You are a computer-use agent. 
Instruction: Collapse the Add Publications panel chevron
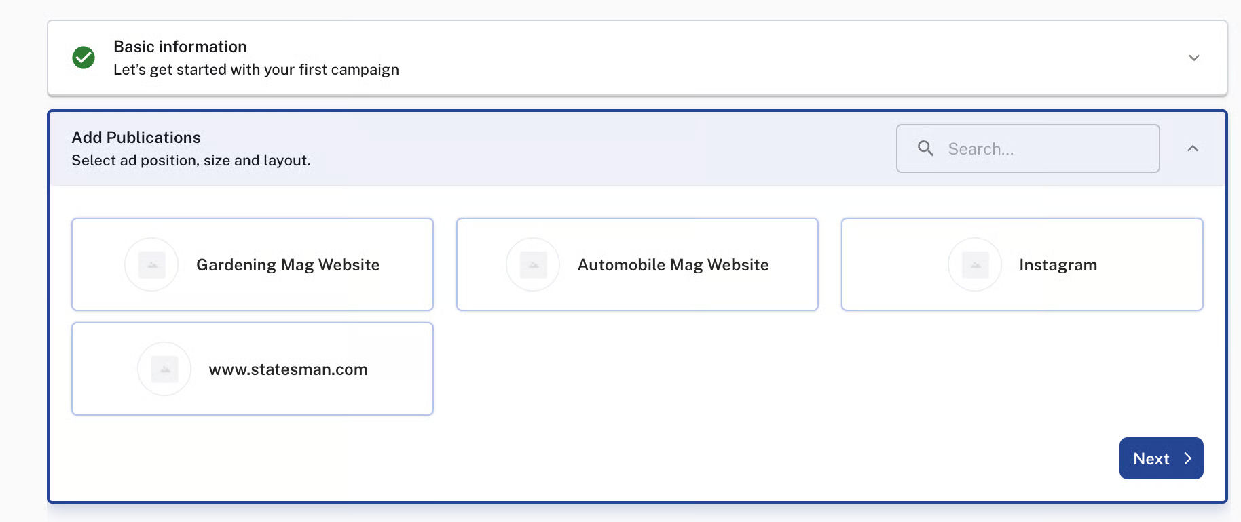[x=1192, y=148]
